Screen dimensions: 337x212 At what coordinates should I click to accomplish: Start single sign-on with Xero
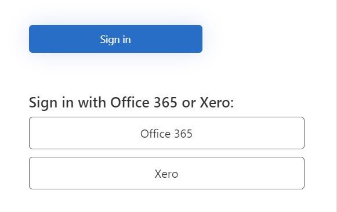167,173
